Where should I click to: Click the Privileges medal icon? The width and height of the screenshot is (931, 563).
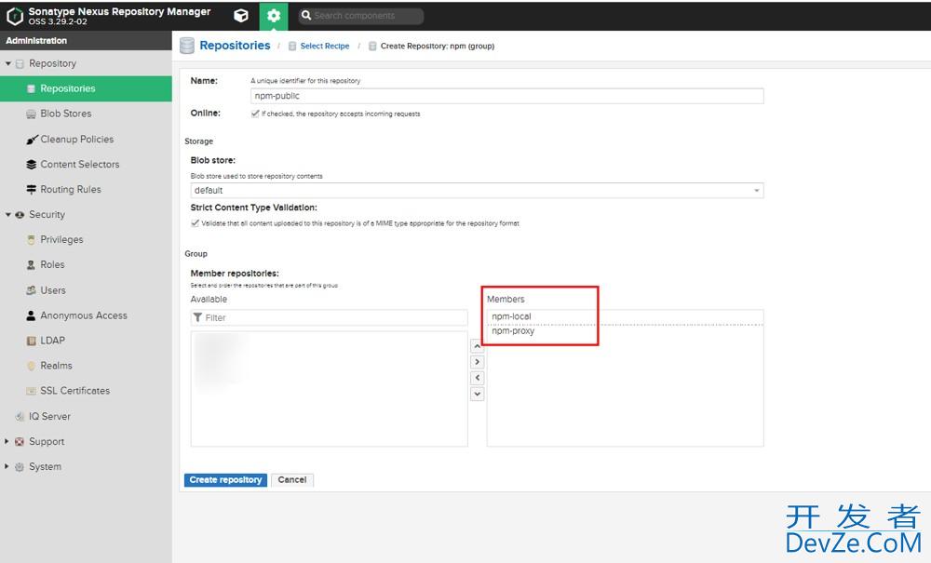pyautogui.click(x=31, y=240)
